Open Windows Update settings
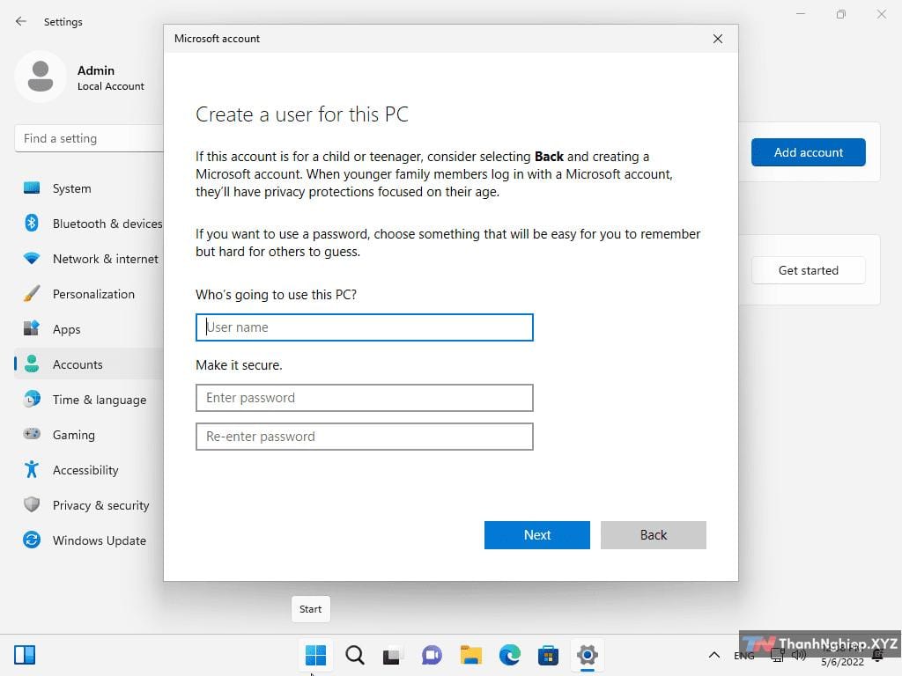This screenshot has width=902, height=676. tap(89, 540)
